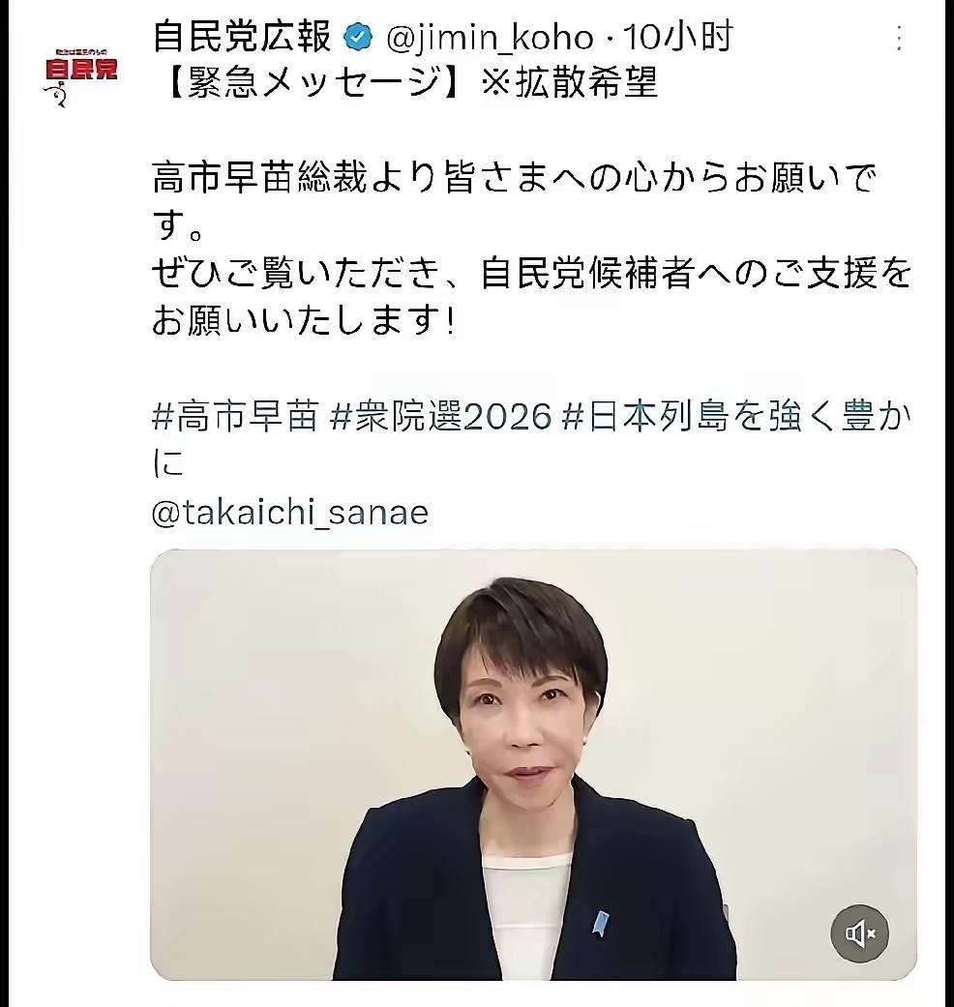Open the #高市早苗 hashtag
Viewport: 954px width, 1007px height.
pos(235,417)
